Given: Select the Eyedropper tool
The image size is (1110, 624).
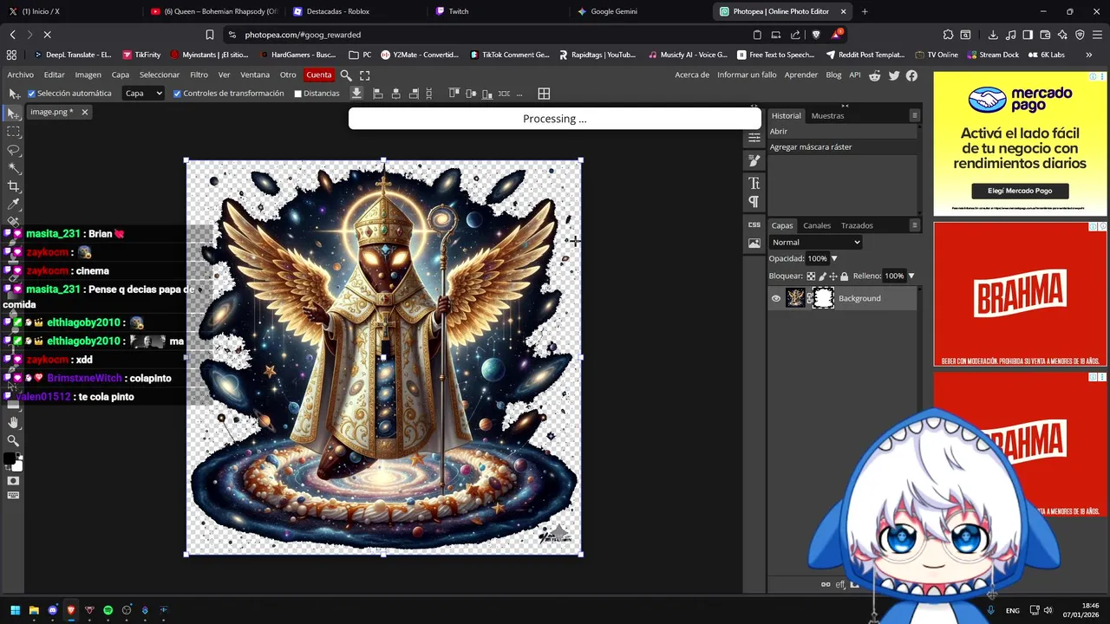Looking at the screenshot, I should pos(13,205).
